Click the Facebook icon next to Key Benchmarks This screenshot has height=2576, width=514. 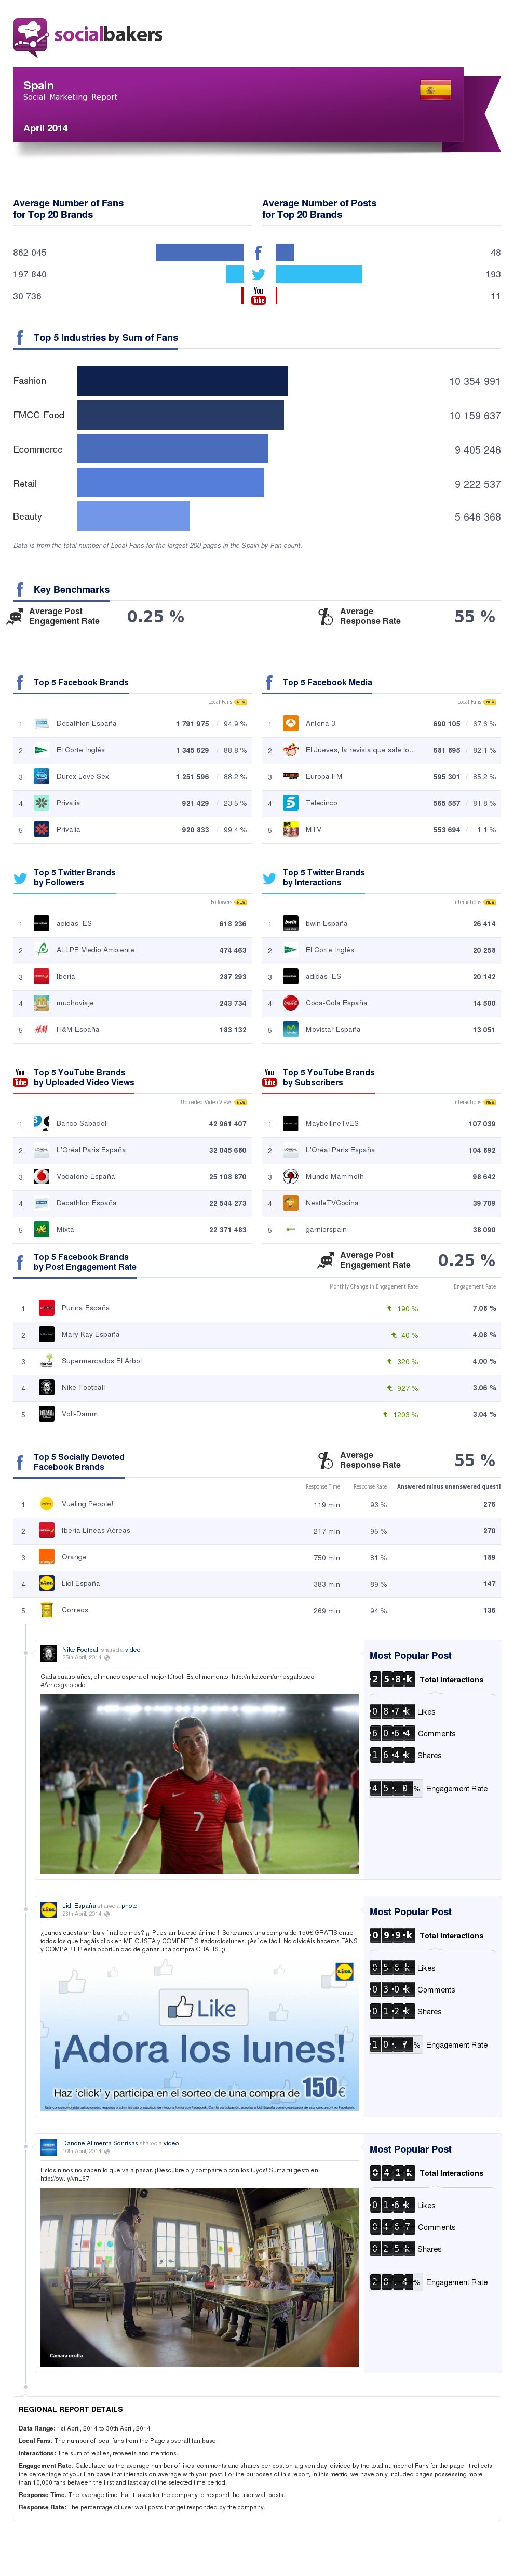point(20,590)
